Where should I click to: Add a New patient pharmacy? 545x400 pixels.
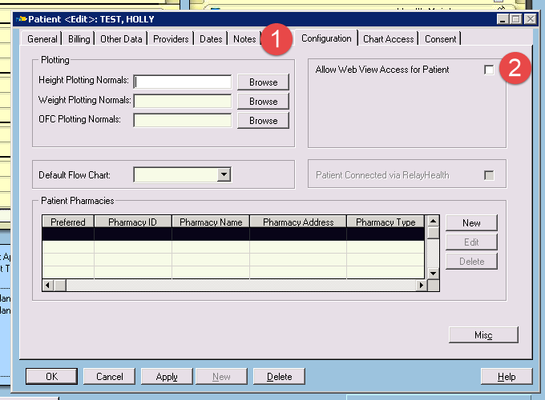[471, 223]
